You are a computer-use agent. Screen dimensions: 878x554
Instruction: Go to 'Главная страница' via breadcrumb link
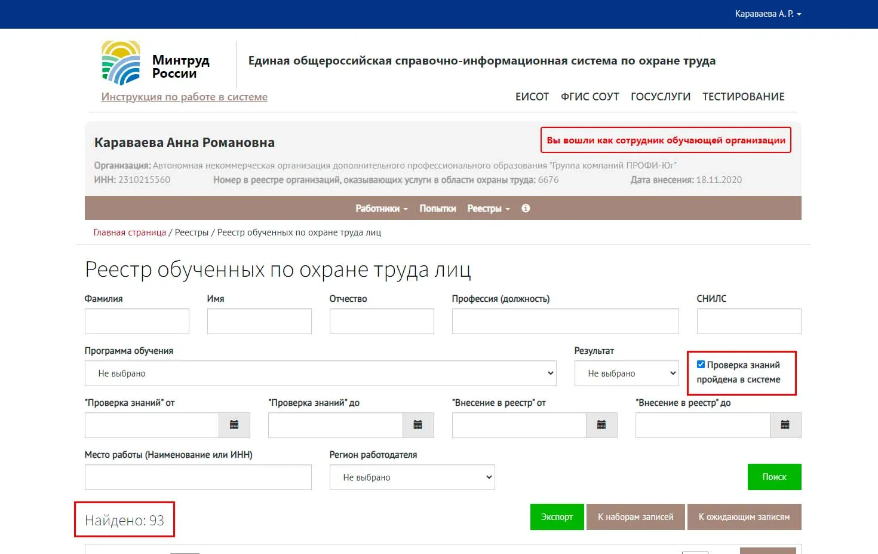point(129,232)
